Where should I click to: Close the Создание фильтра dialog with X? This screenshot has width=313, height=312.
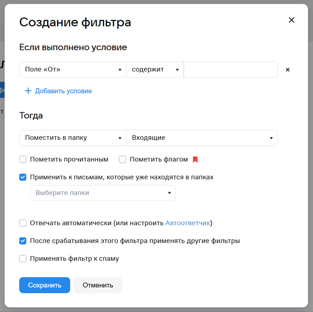point(292,20)
